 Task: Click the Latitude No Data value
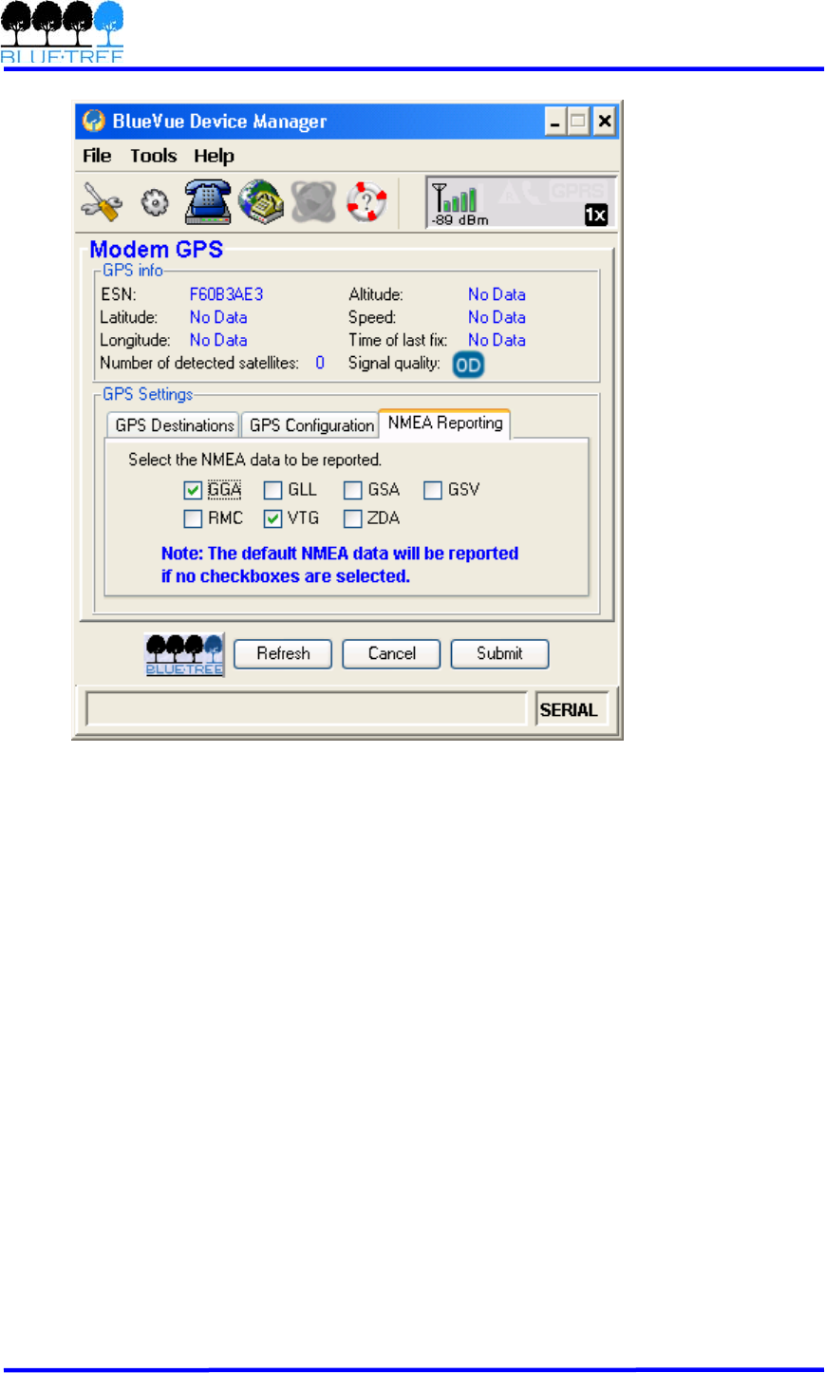218,317
